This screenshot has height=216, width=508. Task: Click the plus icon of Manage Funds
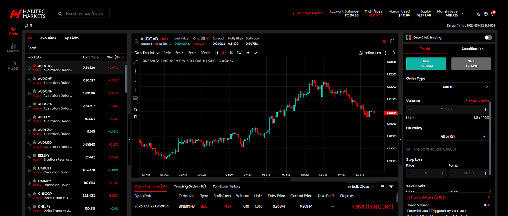[294, 13]
